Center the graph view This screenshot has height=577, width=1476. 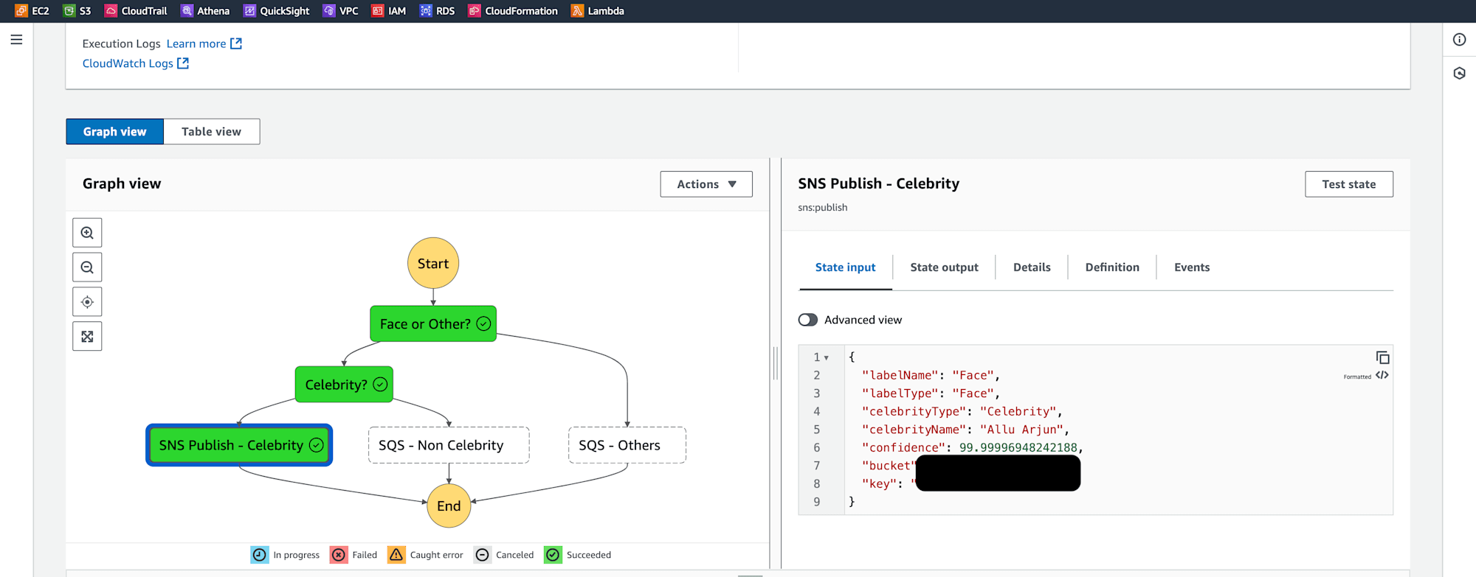[87, 302]
